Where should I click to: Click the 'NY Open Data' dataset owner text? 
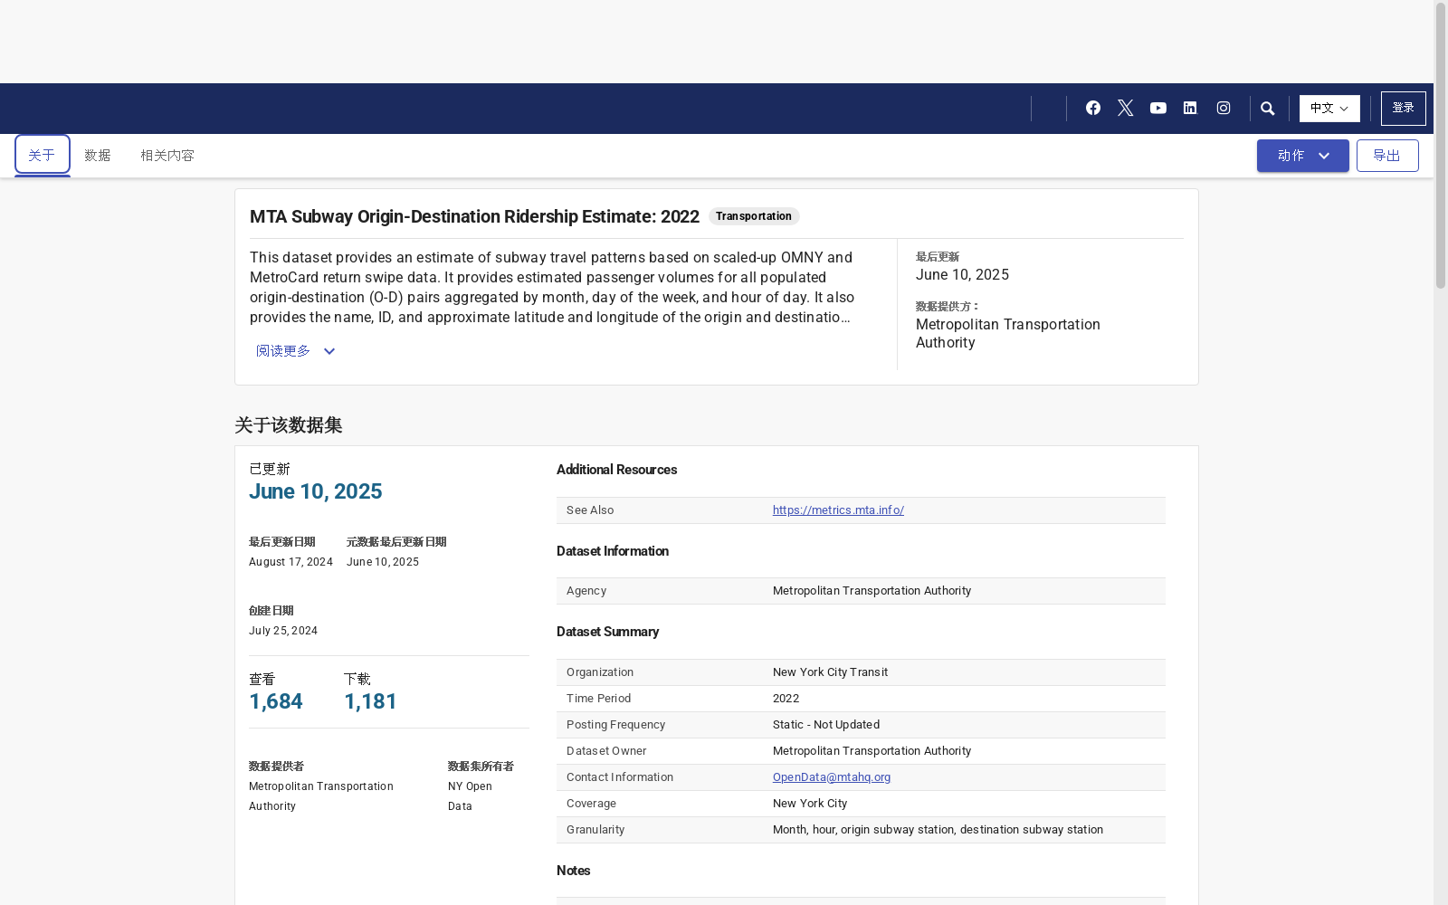coord(471,796)
